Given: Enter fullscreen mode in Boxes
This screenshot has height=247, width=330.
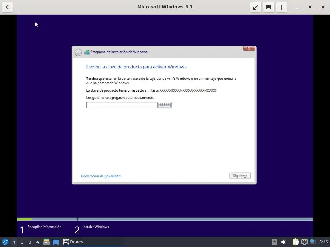Looking at the screenshot, I should click(x=256, y=7).
